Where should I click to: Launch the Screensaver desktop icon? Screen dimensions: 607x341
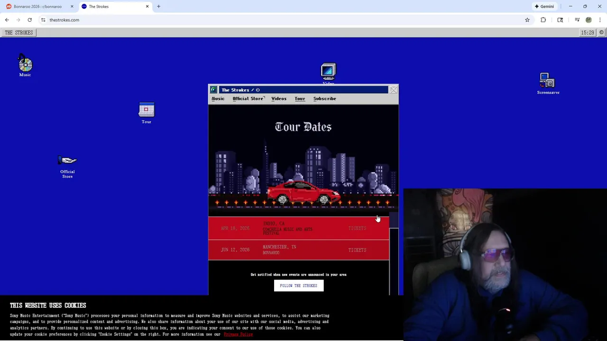point(548,84)
